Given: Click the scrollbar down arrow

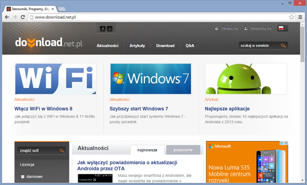Looking at the screenshot, I should [303, 181].
